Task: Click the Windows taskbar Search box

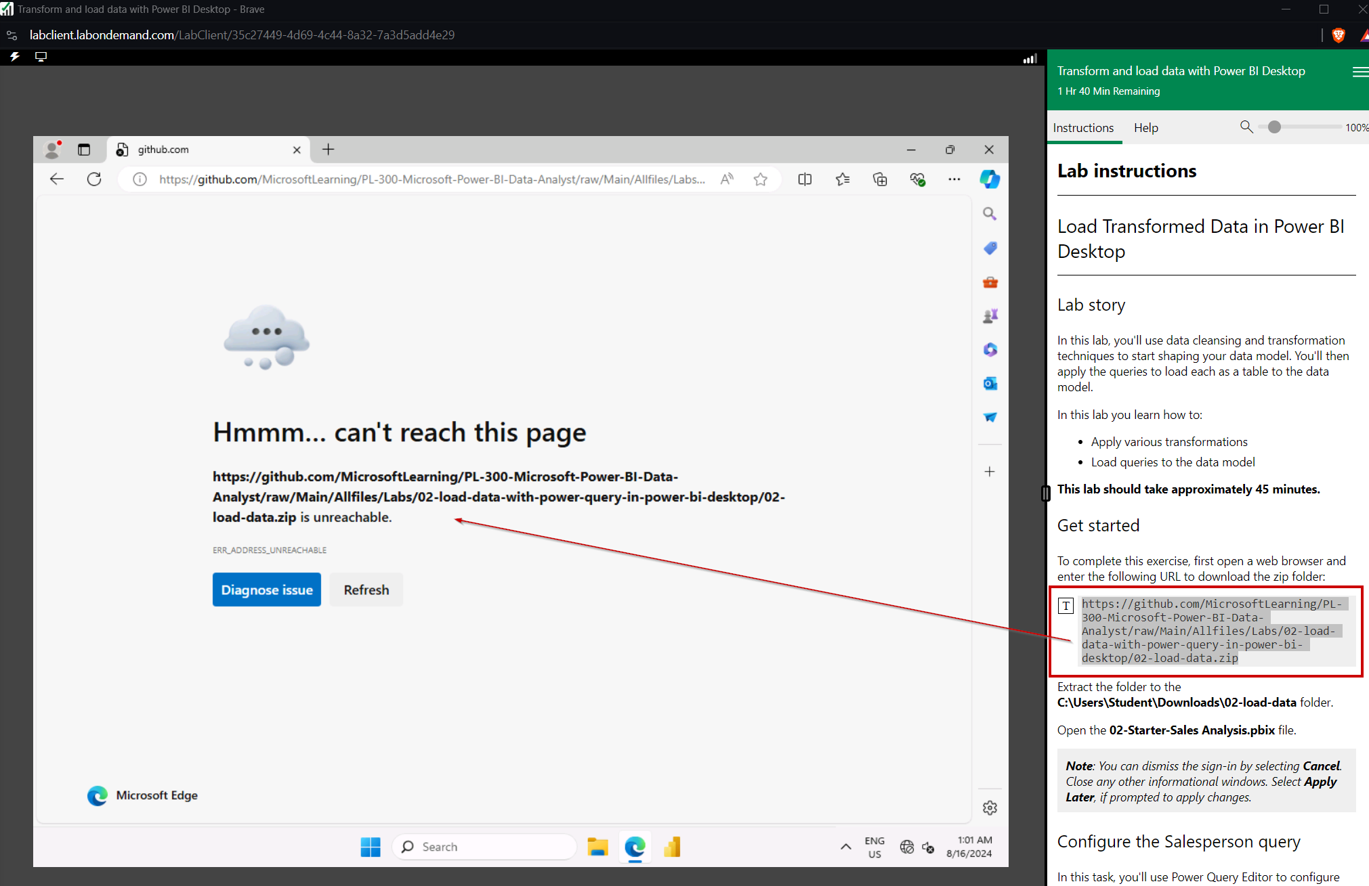Action: coord(484,847)
